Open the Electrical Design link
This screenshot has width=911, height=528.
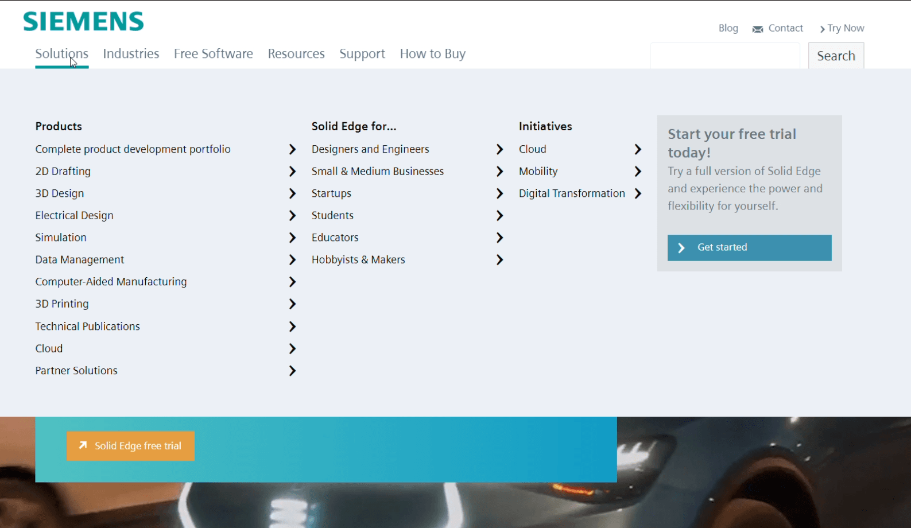click(x=75, y=215)
